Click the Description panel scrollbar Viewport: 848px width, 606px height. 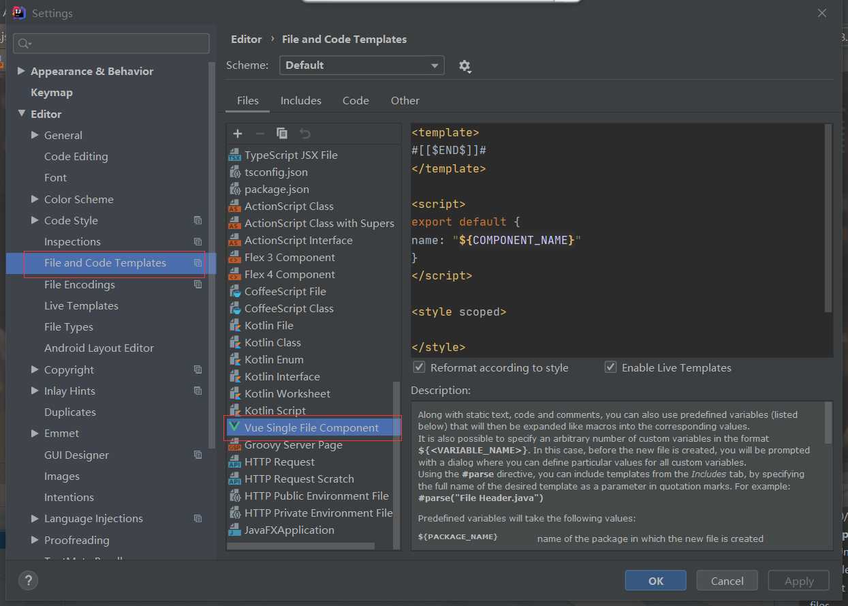click(x=828, y=423)
